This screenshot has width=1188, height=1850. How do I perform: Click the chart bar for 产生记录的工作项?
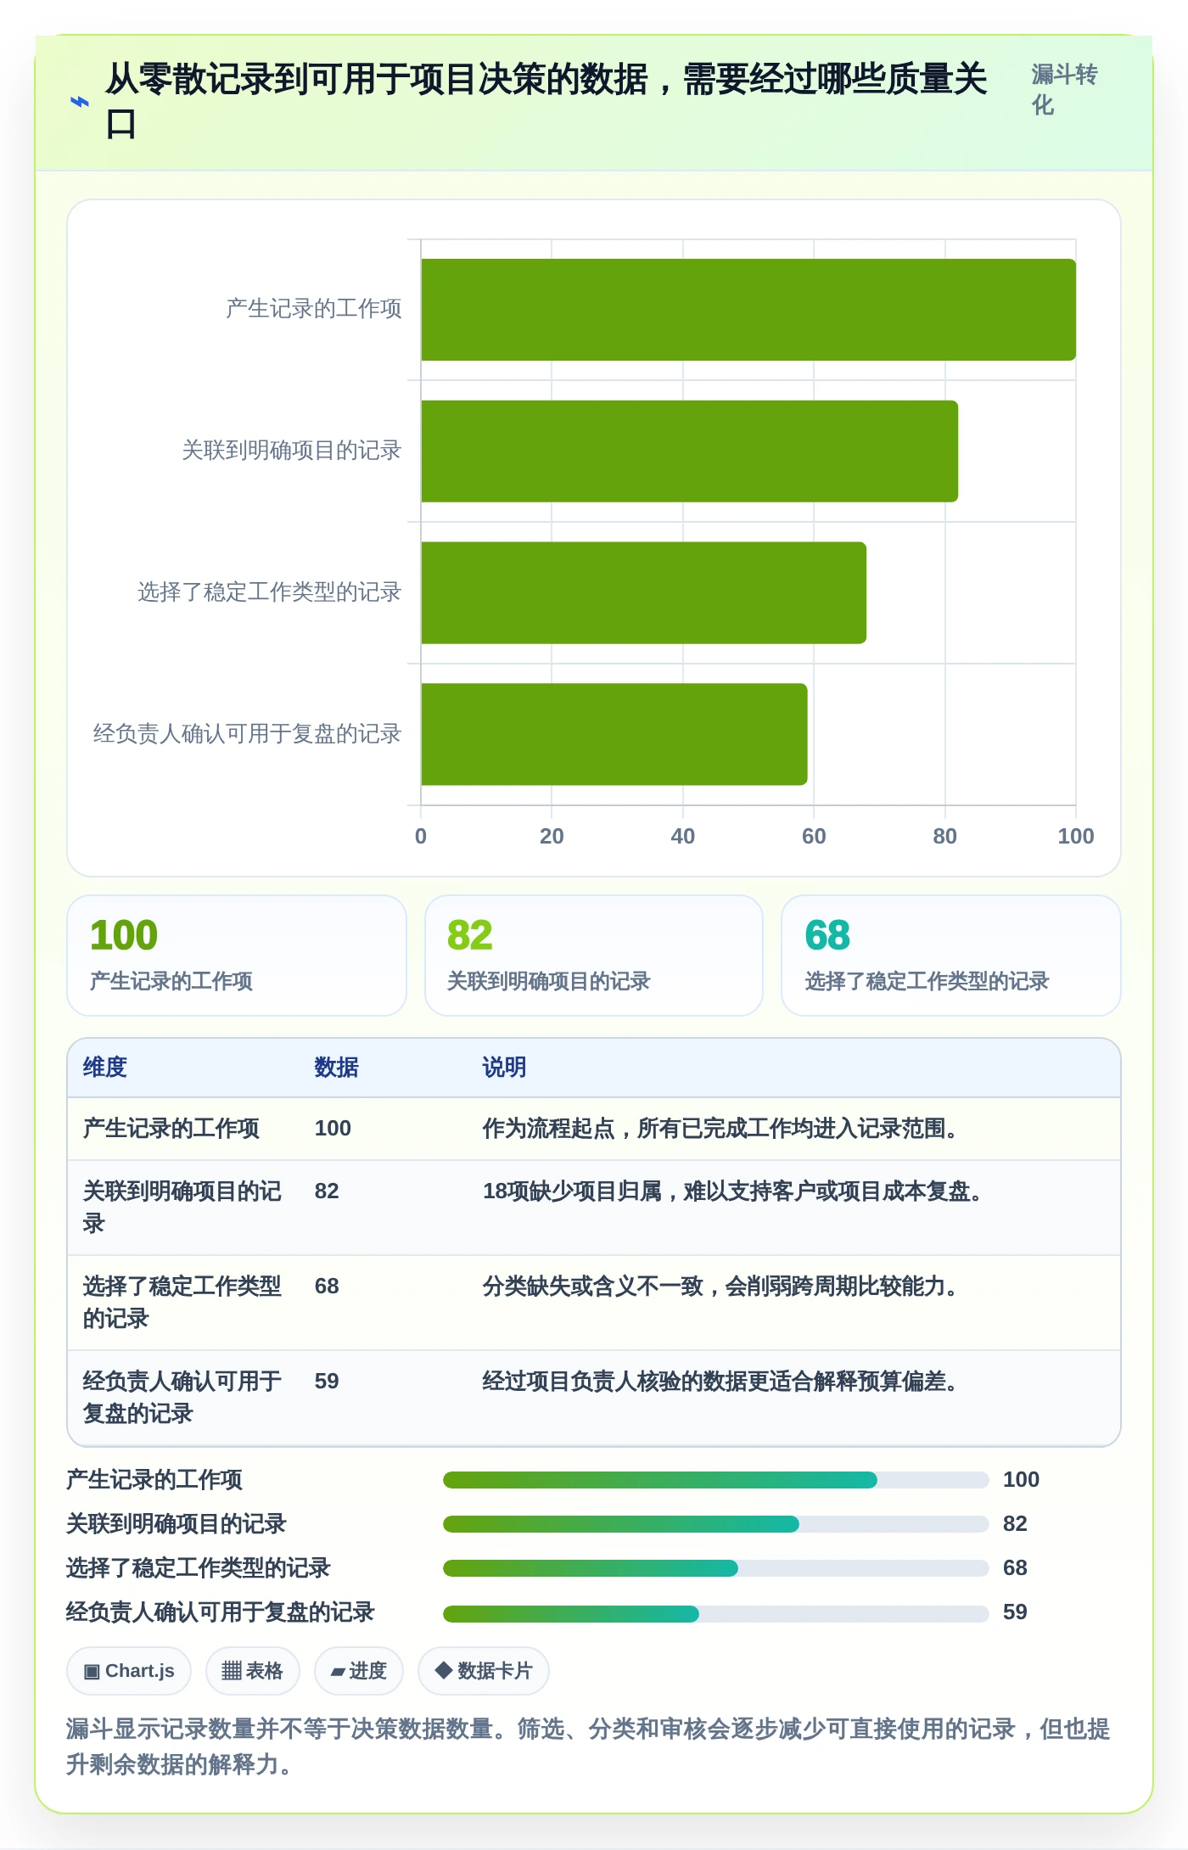(x=748, y=310)
